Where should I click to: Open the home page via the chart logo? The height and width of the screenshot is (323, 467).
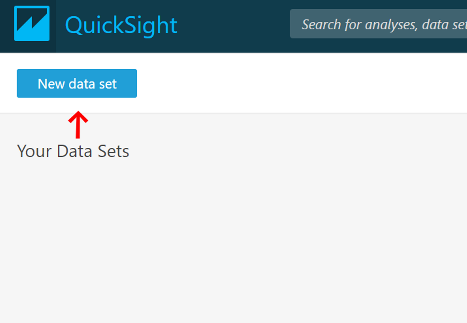pyautogui.click(x=32, y=23)
